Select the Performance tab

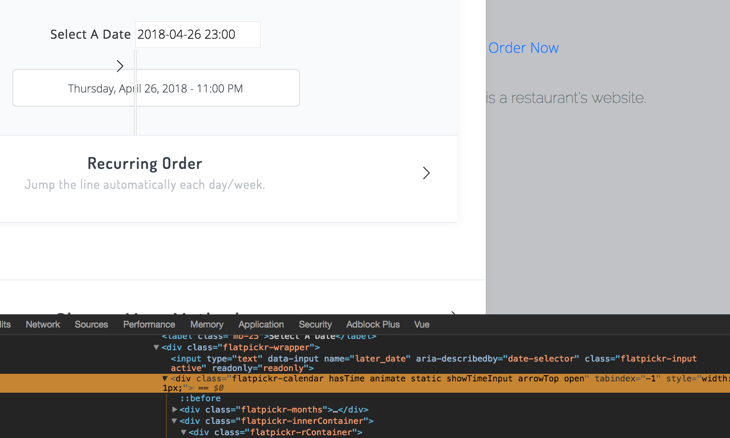149,324
